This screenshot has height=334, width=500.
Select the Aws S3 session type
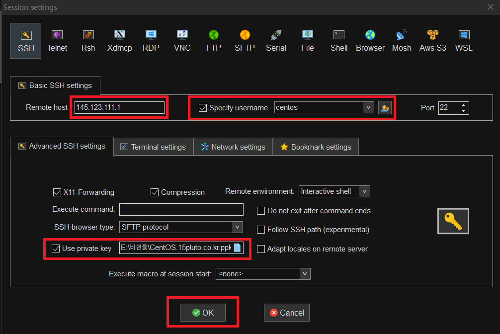(x=433, y=41)
